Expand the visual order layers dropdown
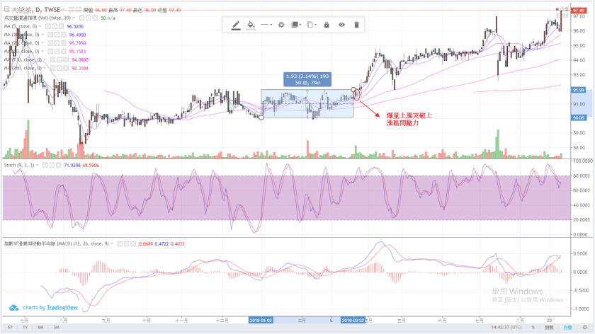The image size is (595, 334). click(296, 25)
